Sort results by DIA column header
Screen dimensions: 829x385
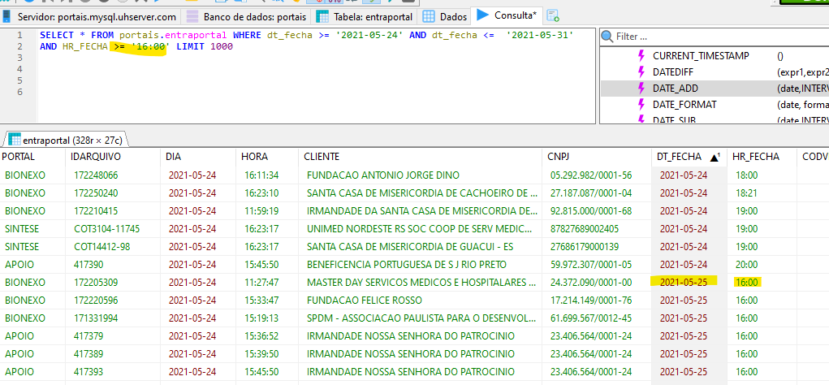click(198, 157)
